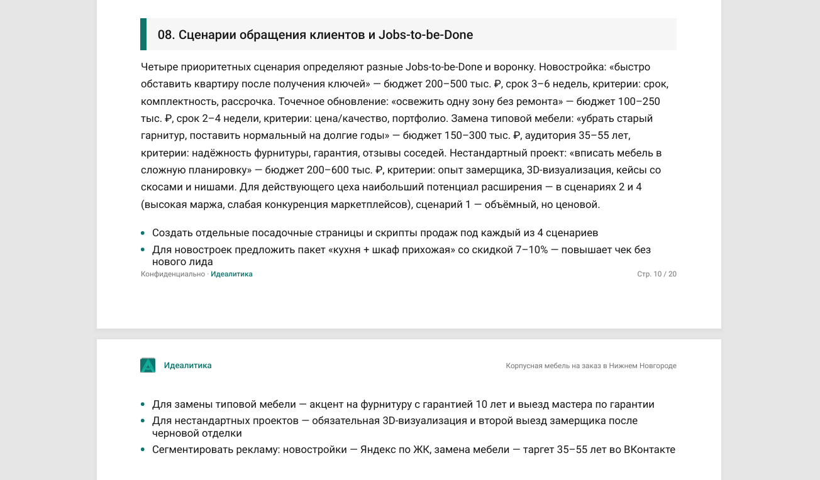This screenshot has height=480, width=820.
Task: Click the bullet text about пакет 'кухня + шкаф прихожая'
Action: click(401, 256)
